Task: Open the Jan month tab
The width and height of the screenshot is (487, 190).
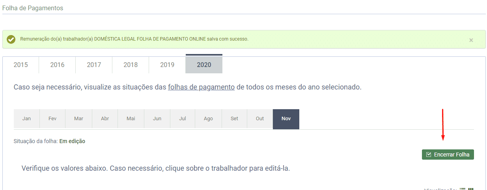Action: [x=27, y=119]
